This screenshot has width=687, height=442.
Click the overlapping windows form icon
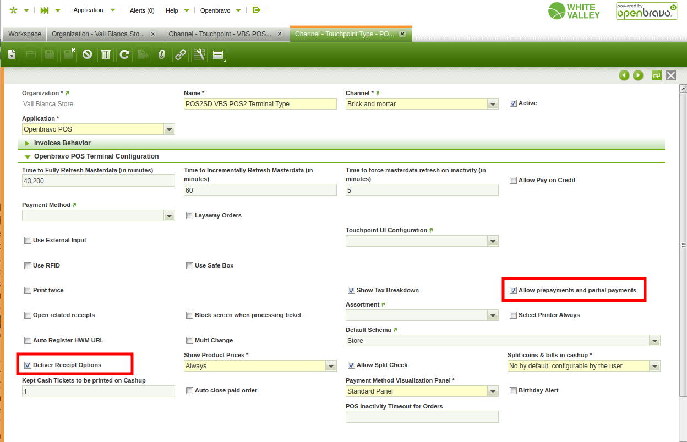[x=656, y=75]
